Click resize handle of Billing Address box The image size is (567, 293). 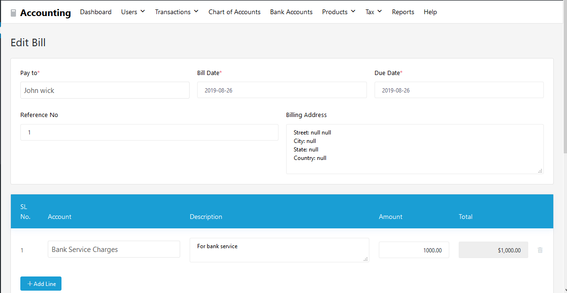540,171
